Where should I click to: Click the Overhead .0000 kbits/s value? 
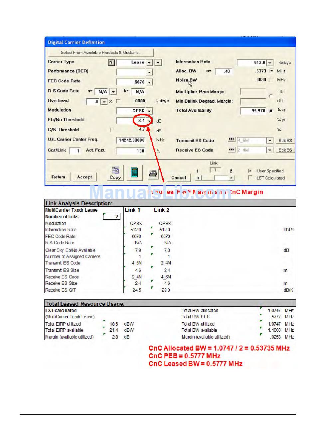(x=139, y=101)
